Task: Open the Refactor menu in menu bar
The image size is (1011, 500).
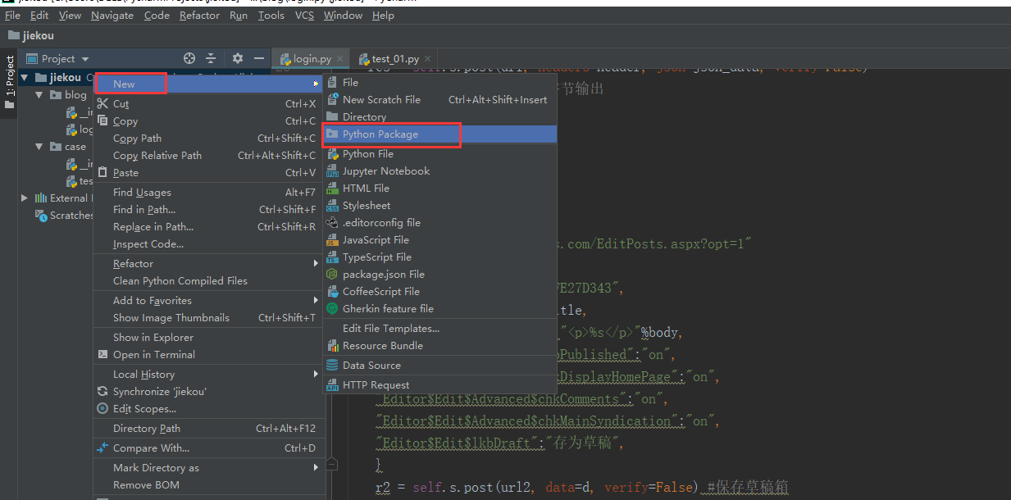Action: 199,16
